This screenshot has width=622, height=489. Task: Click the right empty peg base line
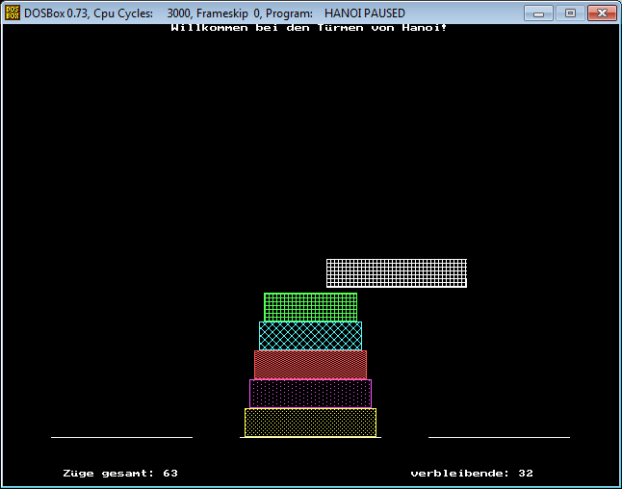[x=499, y=437]
